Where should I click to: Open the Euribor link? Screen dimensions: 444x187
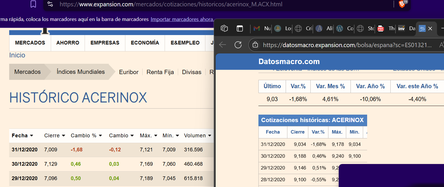(129, 72)
